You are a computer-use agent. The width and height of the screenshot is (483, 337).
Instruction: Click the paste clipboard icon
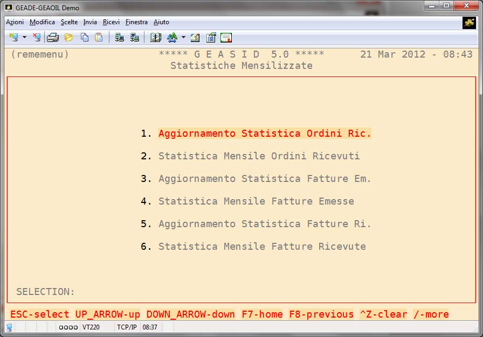tap(99, 38)
